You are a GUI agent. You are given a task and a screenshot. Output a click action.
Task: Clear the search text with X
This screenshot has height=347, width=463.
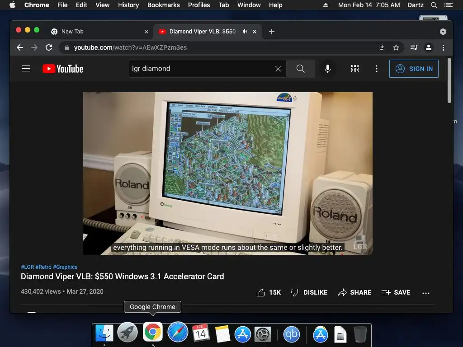tap(278, 69)
